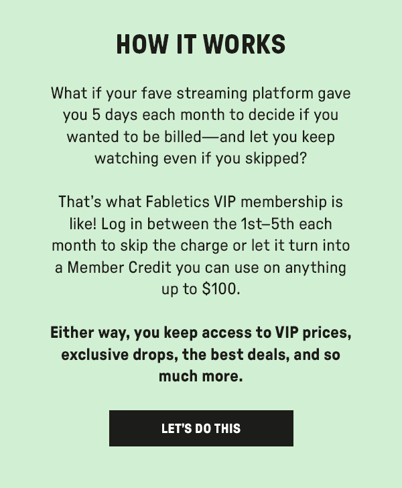The image size is (402, 488).
Task: Click the HOW IT WORKS heading
Action: (201, 44)
